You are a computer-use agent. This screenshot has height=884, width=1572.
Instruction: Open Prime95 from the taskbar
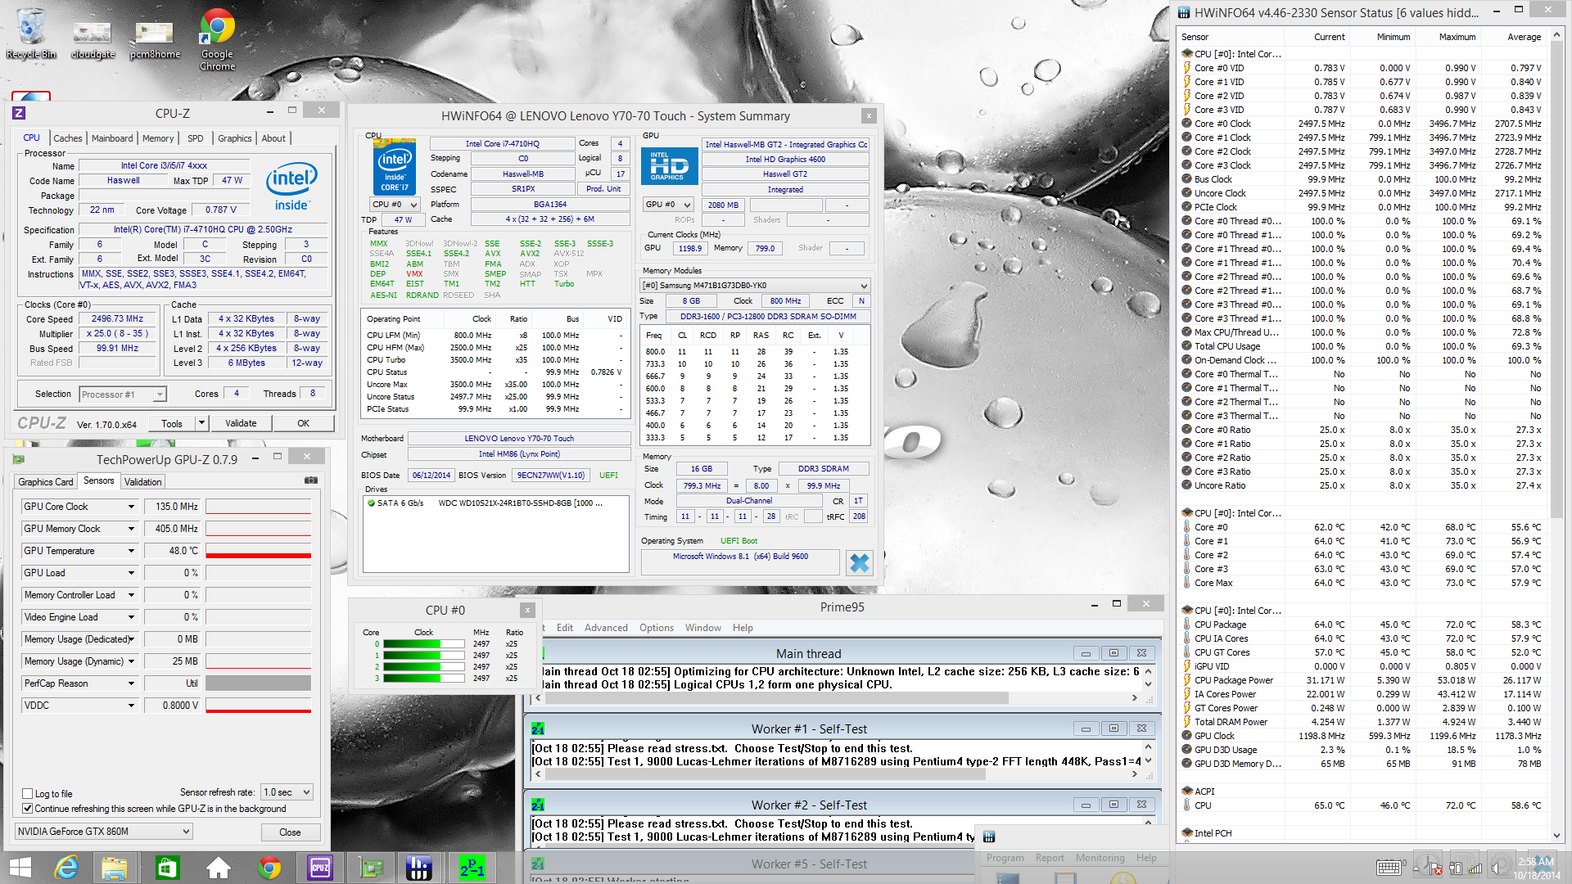(472, 868)
